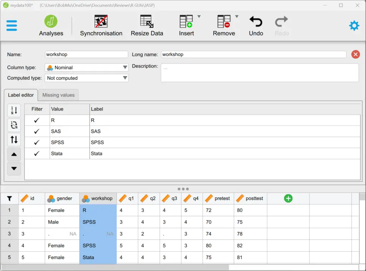Click the filter funnel in the data grid
The width and height of the screenshot is (366, 271).
10,198
